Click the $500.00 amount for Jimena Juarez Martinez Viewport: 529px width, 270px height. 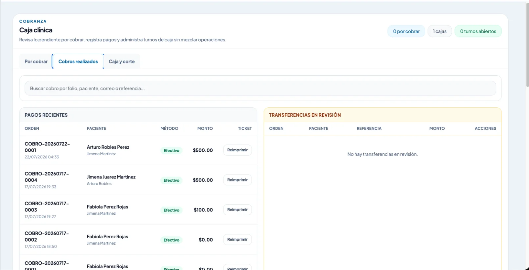point(203,180)
